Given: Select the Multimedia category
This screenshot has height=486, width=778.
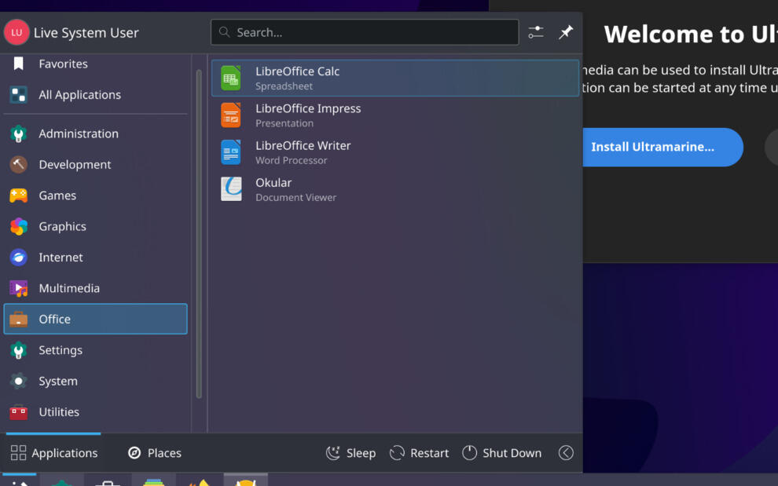Looking at the screenshot, I should tap(95, 288).
